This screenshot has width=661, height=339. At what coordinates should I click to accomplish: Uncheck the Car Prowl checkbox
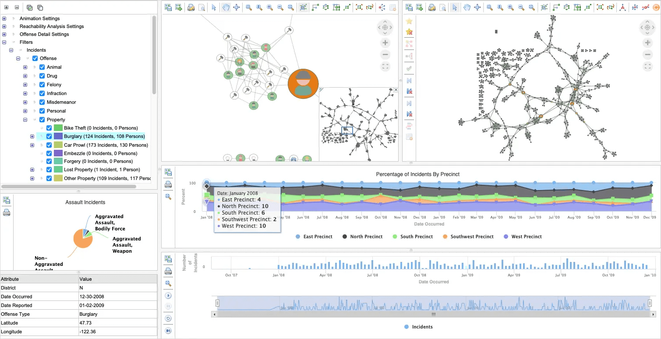(49, 145)
